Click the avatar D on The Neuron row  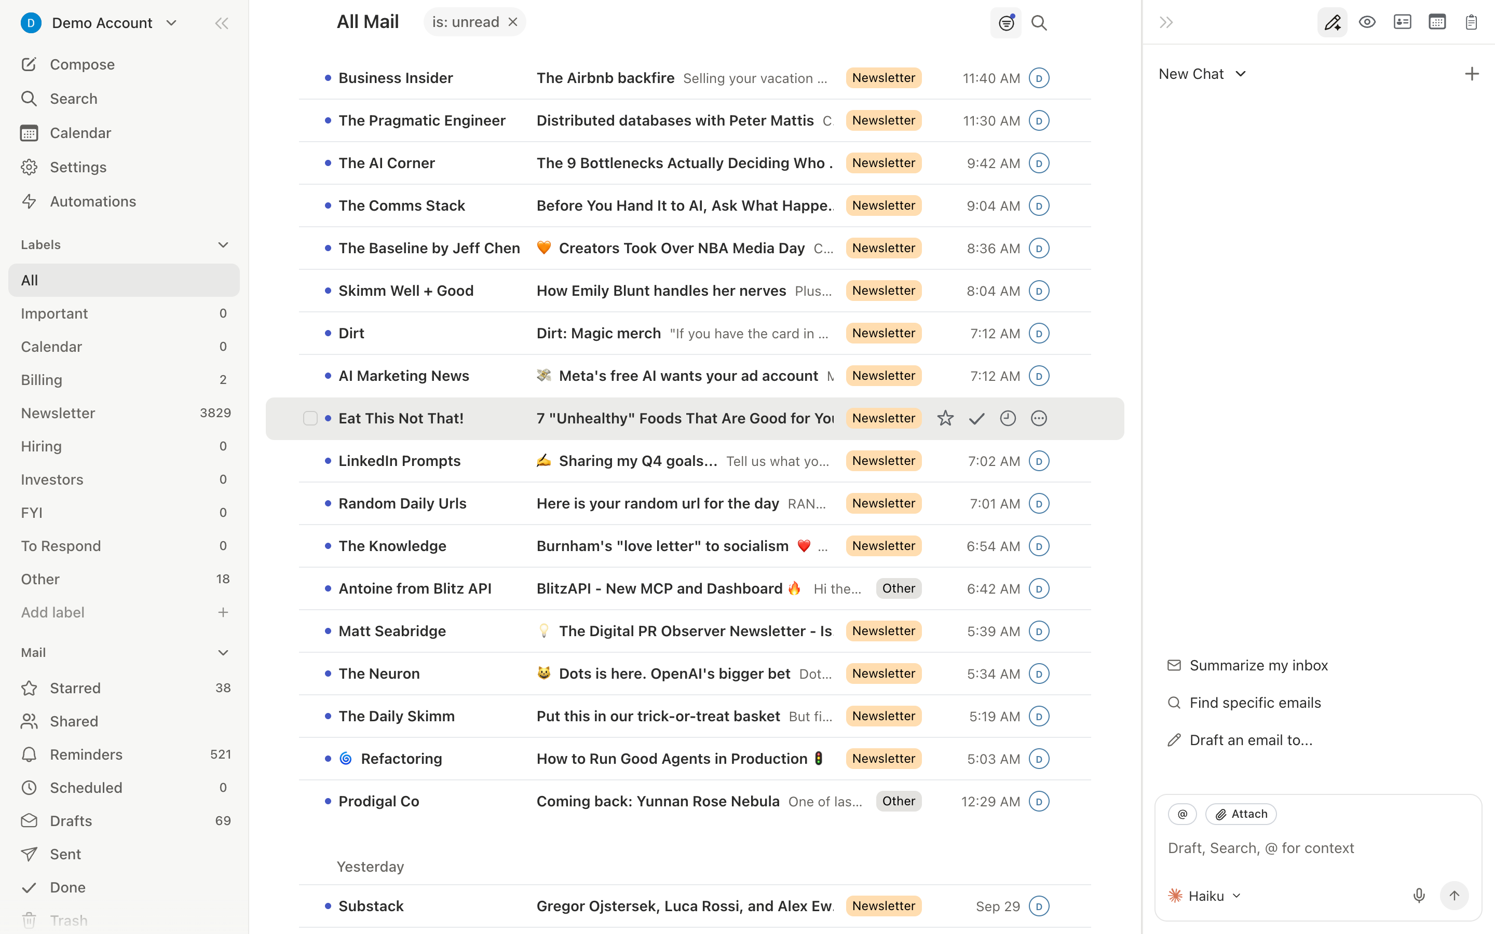tap(1039, 674)
